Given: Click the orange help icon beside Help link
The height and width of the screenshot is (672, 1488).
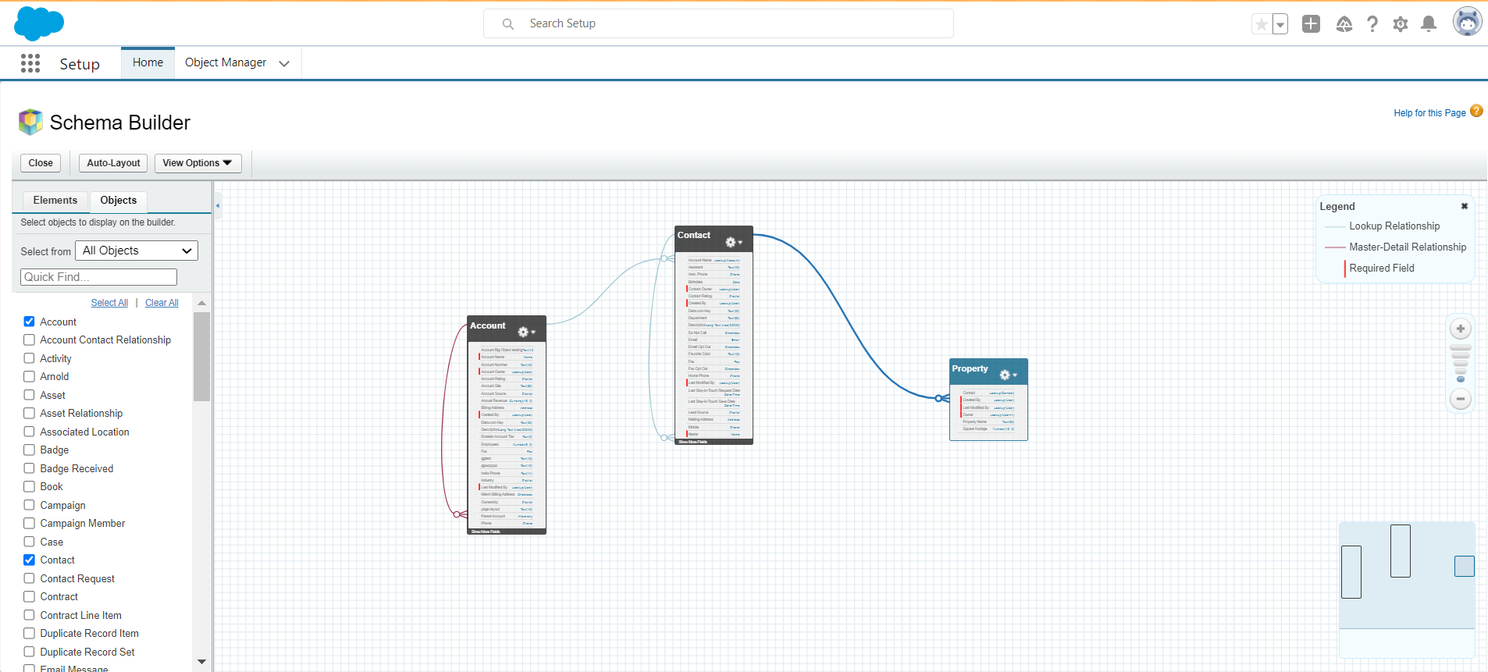Looking at the screenshot, I should tap(1476, 111).
